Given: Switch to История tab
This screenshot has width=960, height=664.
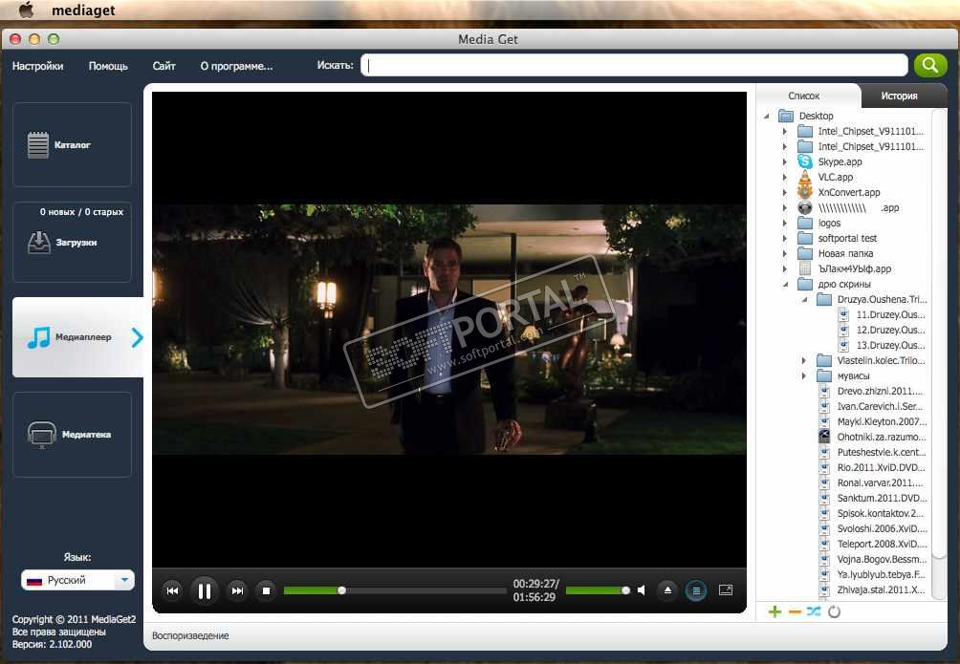Looking at the screenshot, I should pyautogui.click(x=900, y=96).
